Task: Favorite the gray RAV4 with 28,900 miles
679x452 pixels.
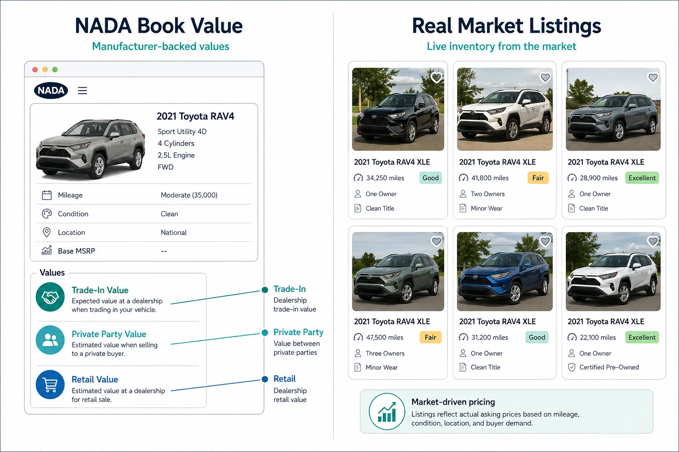Action: click(x=653, y=78)
